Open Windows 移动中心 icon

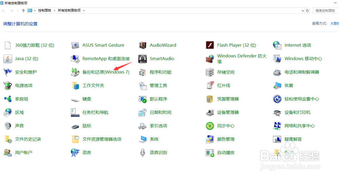tap(277, 59)
